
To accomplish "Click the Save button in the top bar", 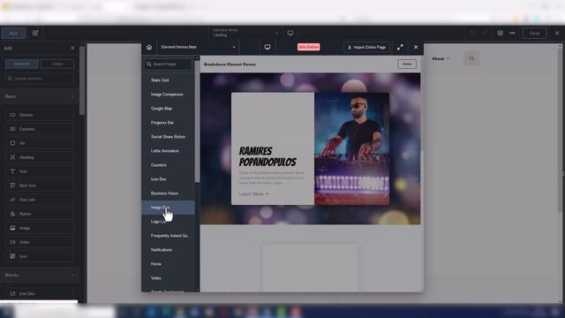I will click(535, 34).
